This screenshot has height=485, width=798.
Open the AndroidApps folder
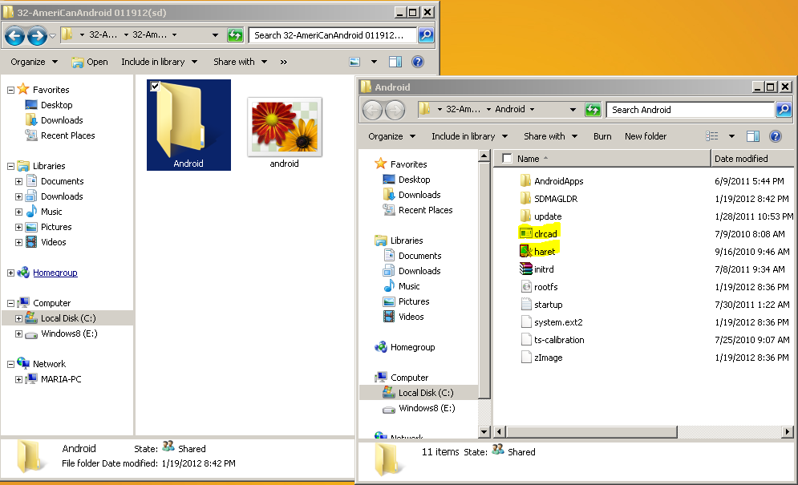tap(558, 180)
